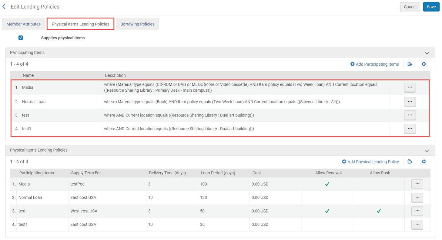Screen dimensions: 442x240
Task: Export the Physical Items Lending Policies list
Action: coord(410,162)
